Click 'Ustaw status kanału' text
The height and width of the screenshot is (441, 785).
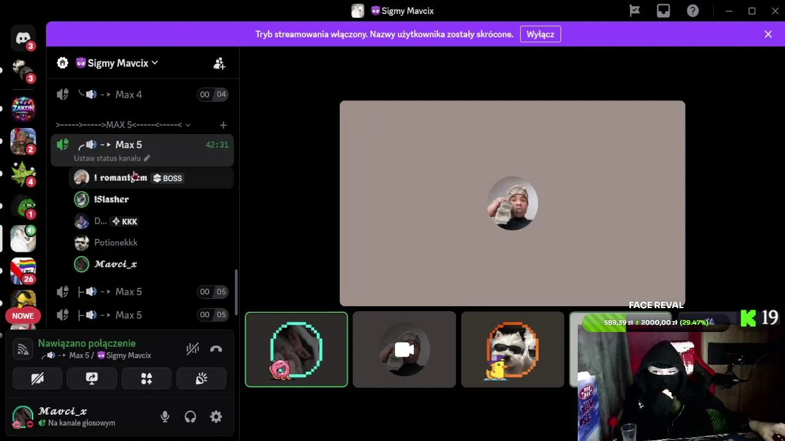(x=107, y=158)
